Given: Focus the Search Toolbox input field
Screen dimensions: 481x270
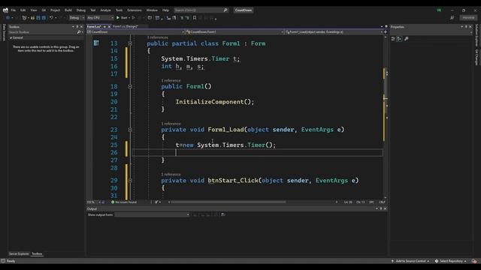Looking at the screenshot, I should (43, 32).
